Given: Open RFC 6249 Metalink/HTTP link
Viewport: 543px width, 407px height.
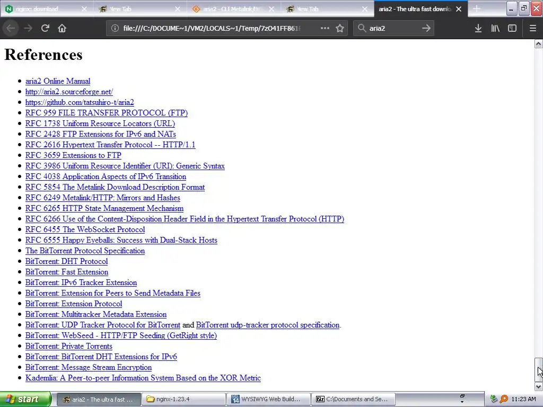Looking at the screenshot, I should [x=102, y=198].
